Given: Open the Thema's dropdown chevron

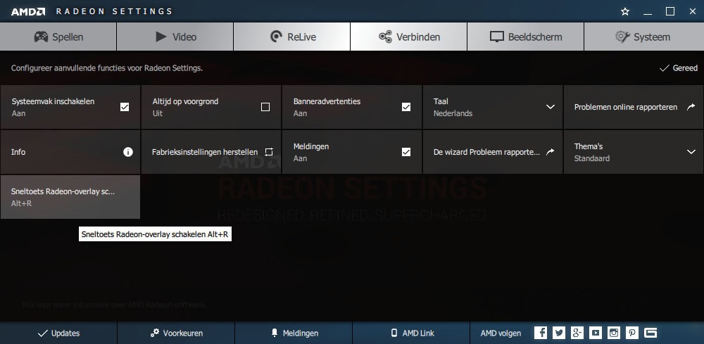Looking at the screenshot, I should [691, 152].
